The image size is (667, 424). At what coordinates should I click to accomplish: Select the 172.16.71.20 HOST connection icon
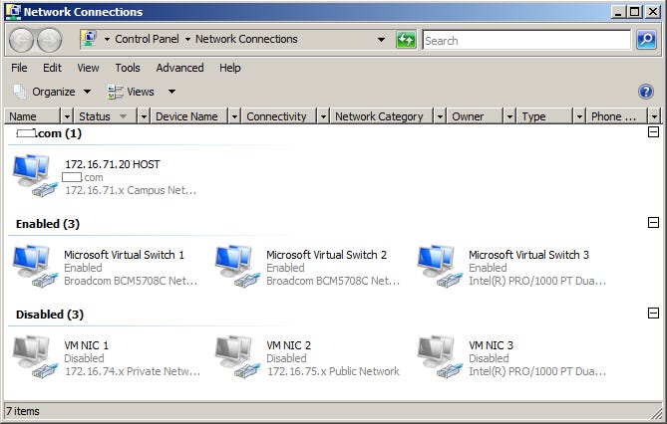35,176
